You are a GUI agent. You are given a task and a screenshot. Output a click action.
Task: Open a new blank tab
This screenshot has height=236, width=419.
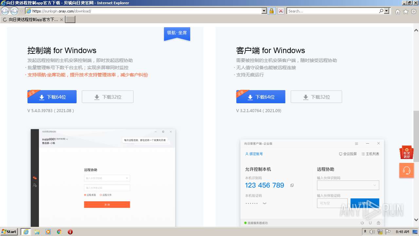tap(70, 19)
